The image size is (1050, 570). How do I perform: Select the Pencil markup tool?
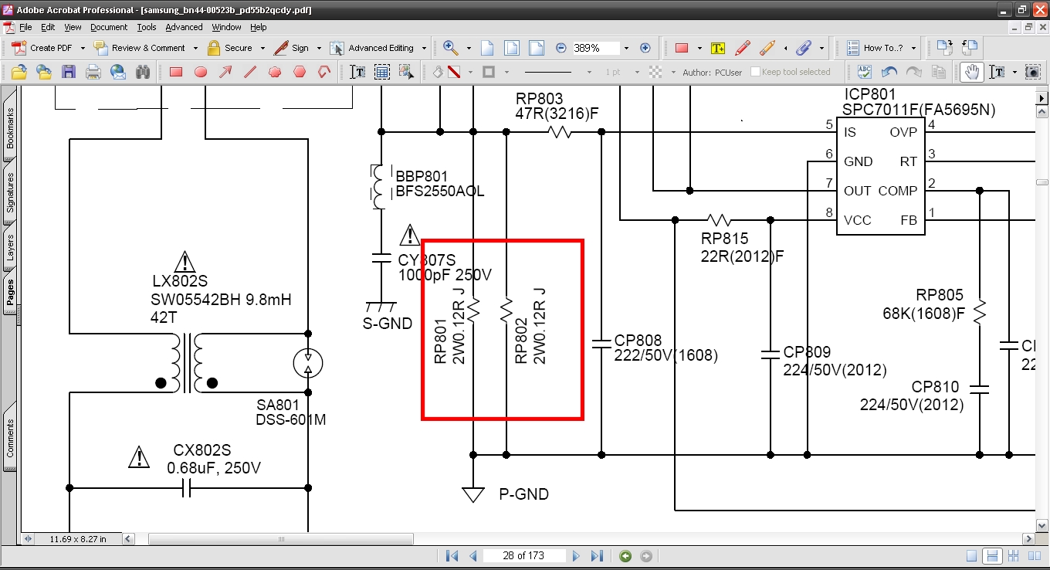743,48
